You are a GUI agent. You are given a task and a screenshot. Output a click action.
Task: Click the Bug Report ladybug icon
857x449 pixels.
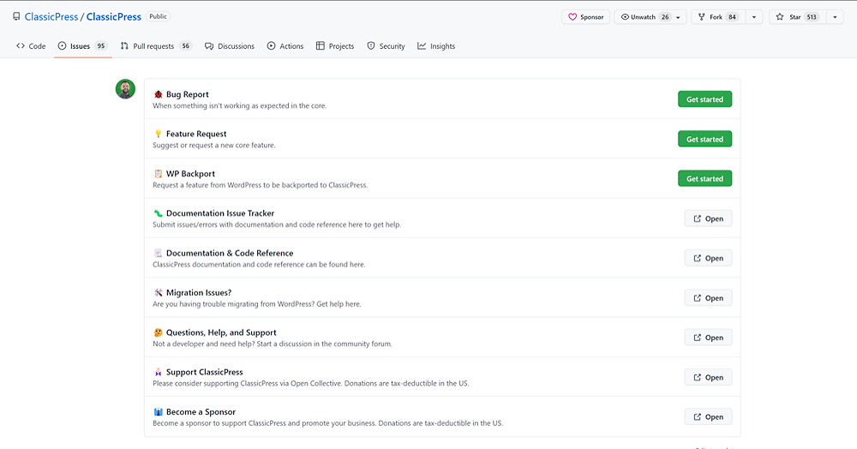click(158, 94)
